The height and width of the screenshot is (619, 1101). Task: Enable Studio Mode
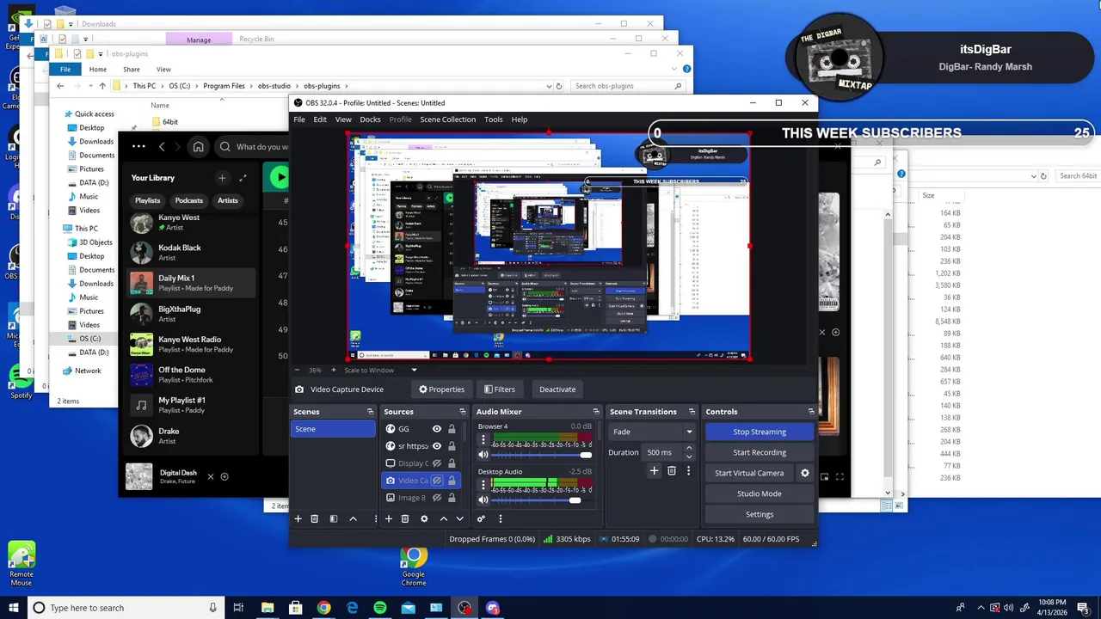coord(760,493)
